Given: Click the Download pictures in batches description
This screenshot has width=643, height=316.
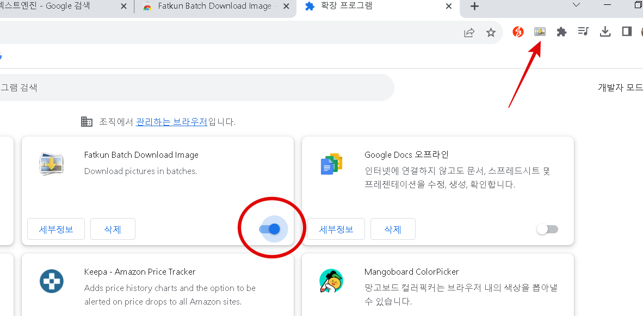Looking at the screenshot, I should point(141,171).
